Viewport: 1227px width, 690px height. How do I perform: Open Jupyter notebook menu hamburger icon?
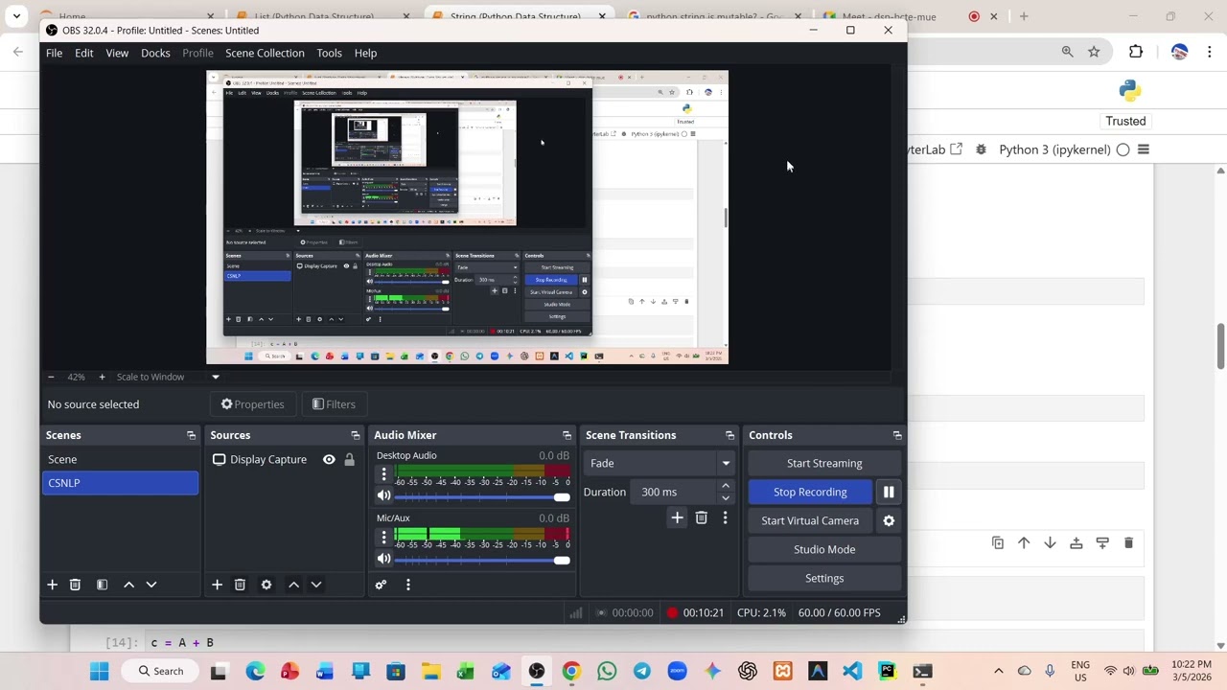point(1143,149)
